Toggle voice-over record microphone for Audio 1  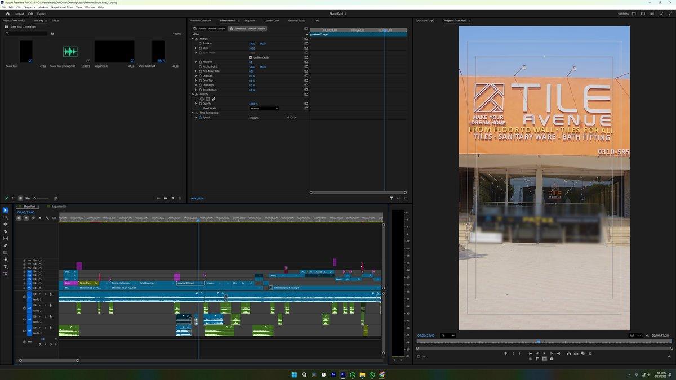click(51, 294)
